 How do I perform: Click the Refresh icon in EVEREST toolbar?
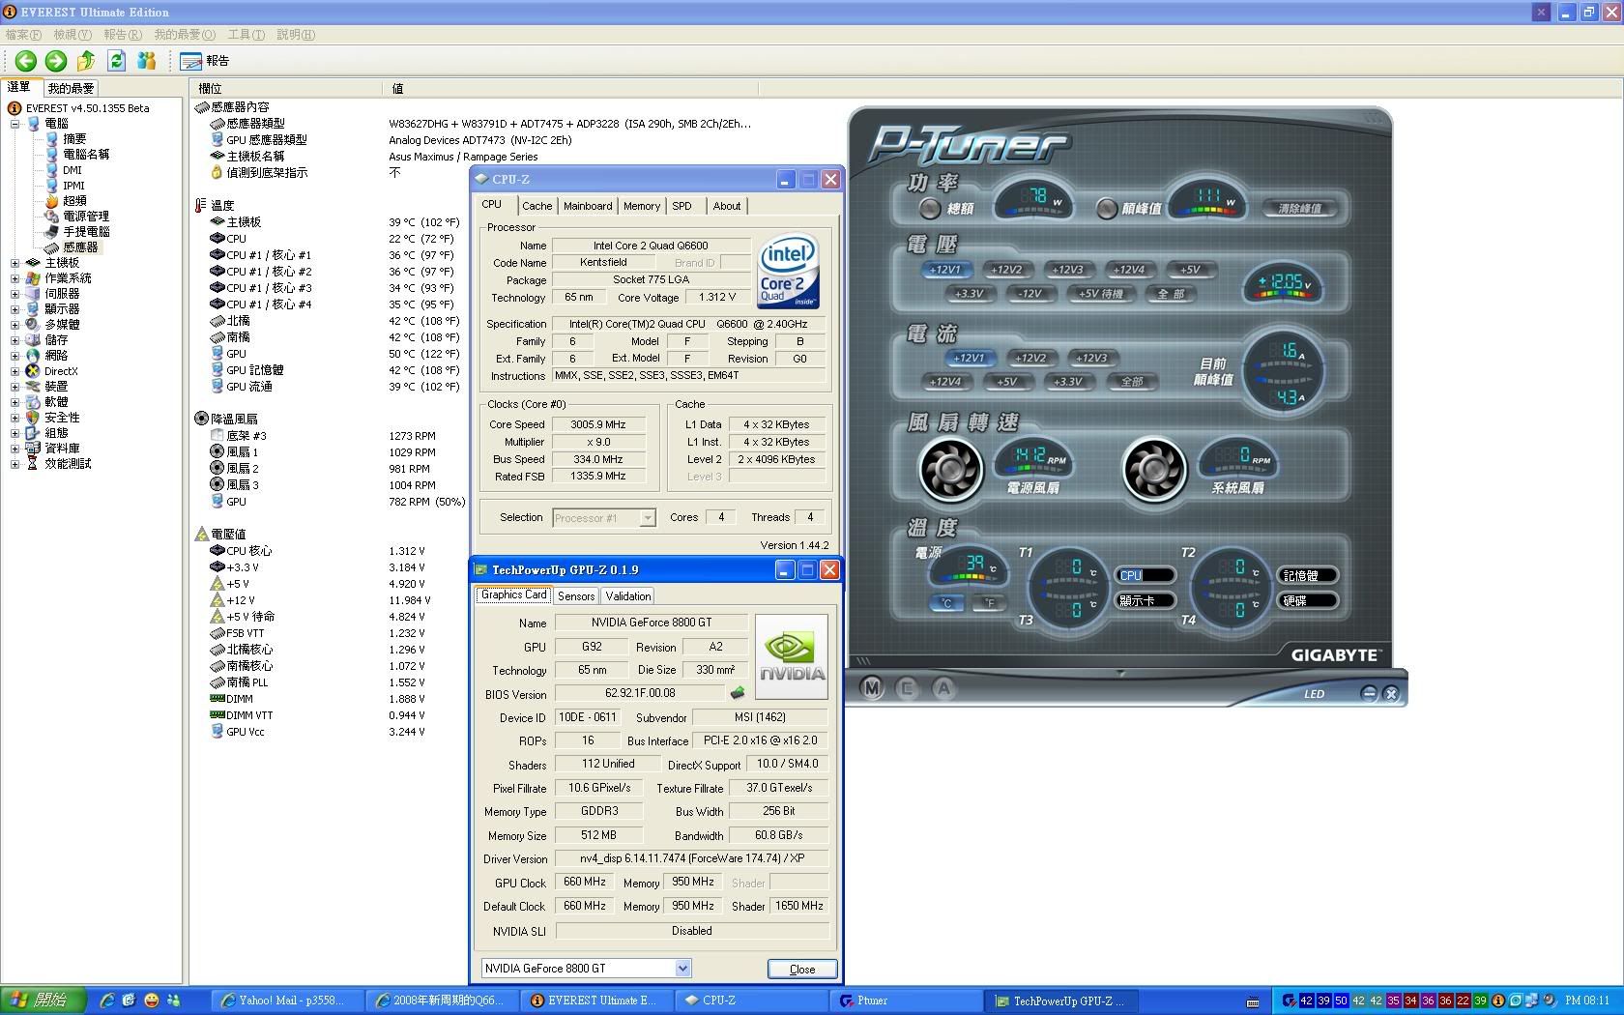coord(116,61)
